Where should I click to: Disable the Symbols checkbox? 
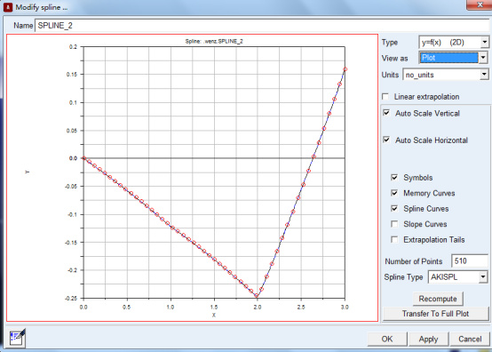(x=394, y=178)
